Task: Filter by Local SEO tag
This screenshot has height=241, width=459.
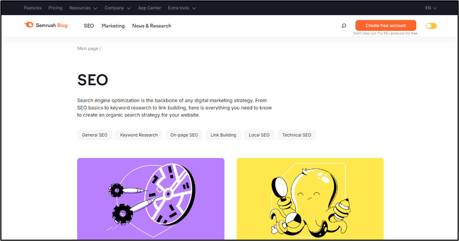Action: [x=259, y=135]
